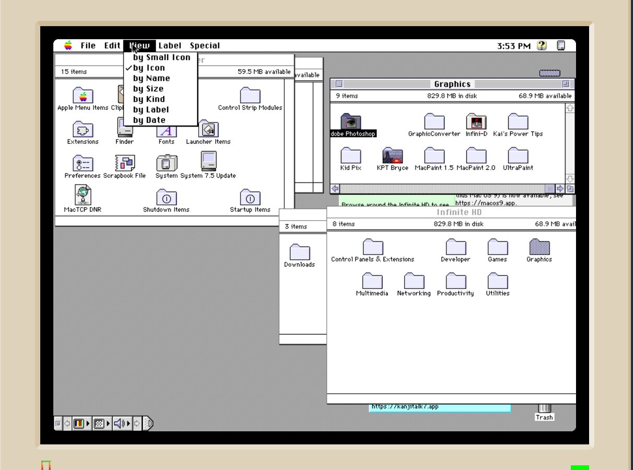This screenshot has width=633, height=470.
Task: Click the Graphics window scroll down arrow
Action: 570,179
